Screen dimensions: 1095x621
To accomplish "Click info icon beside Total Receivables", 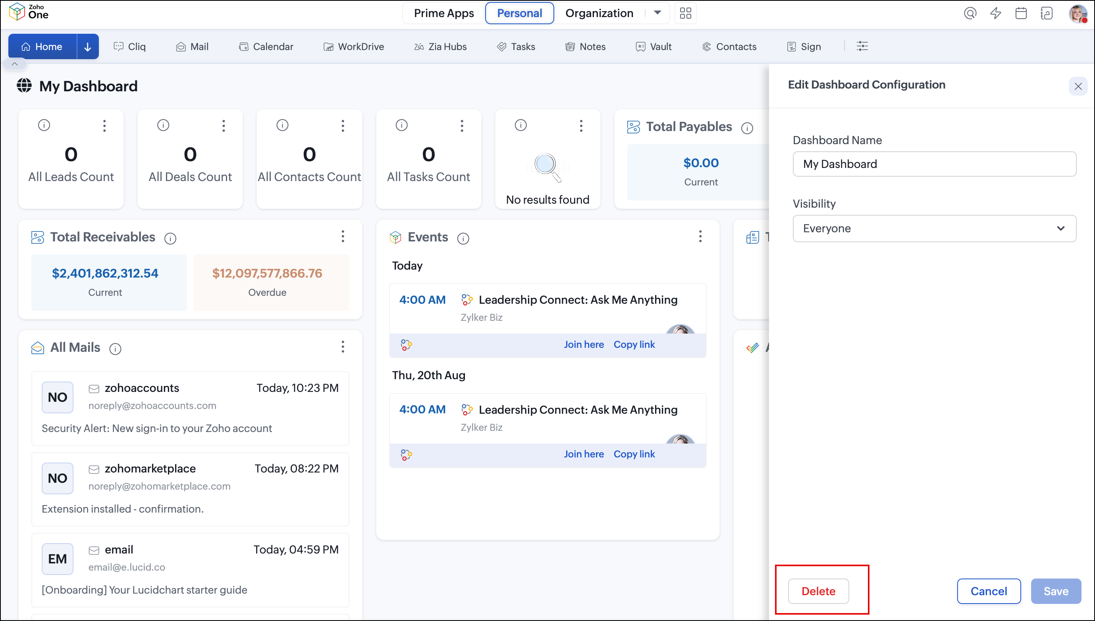I will (x=170, y=238).
